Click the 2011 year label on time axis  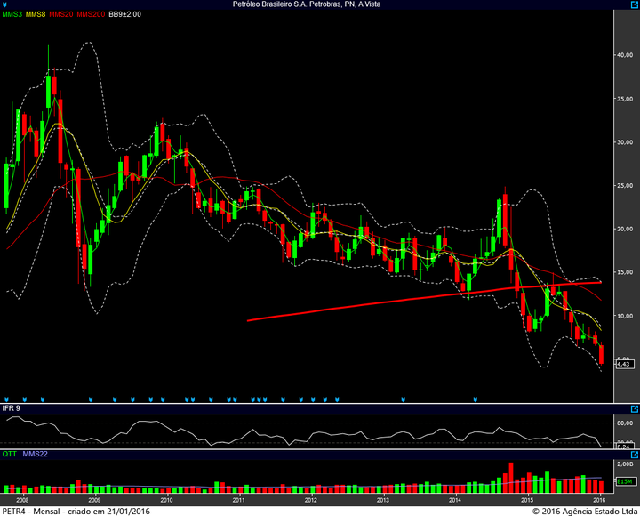[238, 500]
